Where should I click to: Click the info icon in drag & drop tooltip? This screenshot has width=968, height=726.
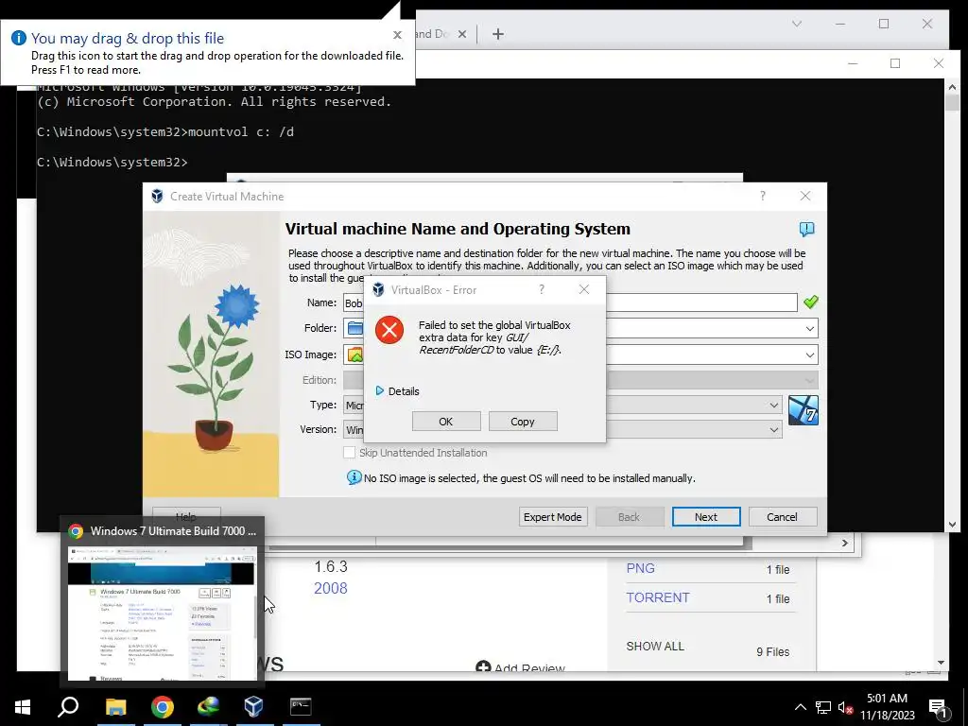(x=19, y=38)
